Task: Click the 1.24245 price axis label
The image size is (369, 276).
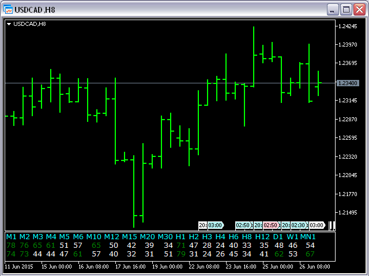Action: (348, 26)
